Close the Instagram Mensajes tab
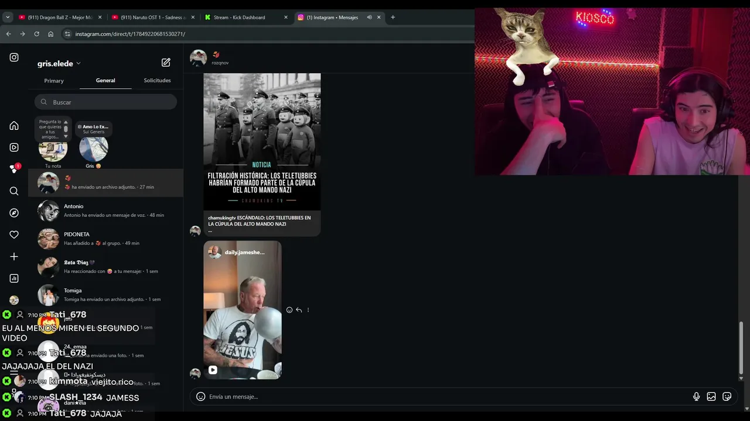 click(379, 17)
